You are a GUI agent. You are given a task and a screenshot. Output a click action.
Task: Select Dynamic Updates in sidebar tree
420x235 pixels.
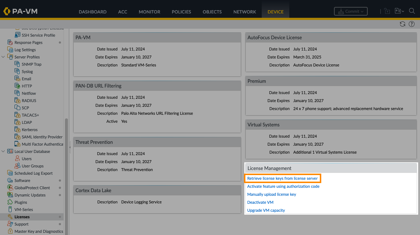point(30,195)
